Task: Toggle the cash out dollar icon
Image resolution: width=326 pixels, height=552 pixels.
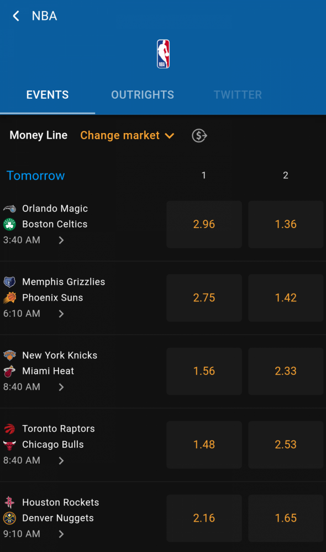Action: click(199, 136)
